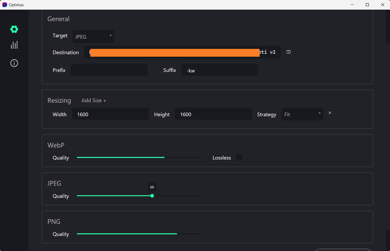The height and width of the screenshot is (251, 390).
Task: Click the PNG section heading
Action: coord(54,222)
